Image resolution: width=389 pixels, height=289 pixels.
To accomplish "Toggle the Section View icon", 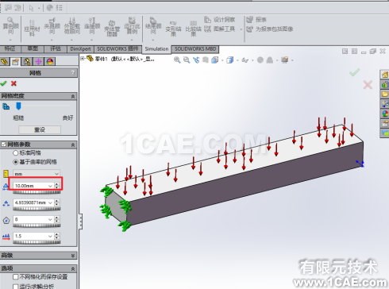I will click(x=206, y=60).
